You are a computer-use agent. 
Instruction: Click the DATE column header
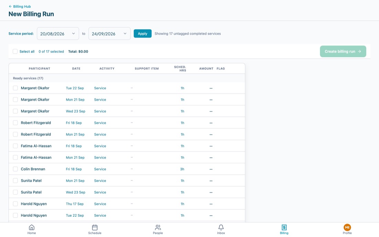[x=76, y=69]
